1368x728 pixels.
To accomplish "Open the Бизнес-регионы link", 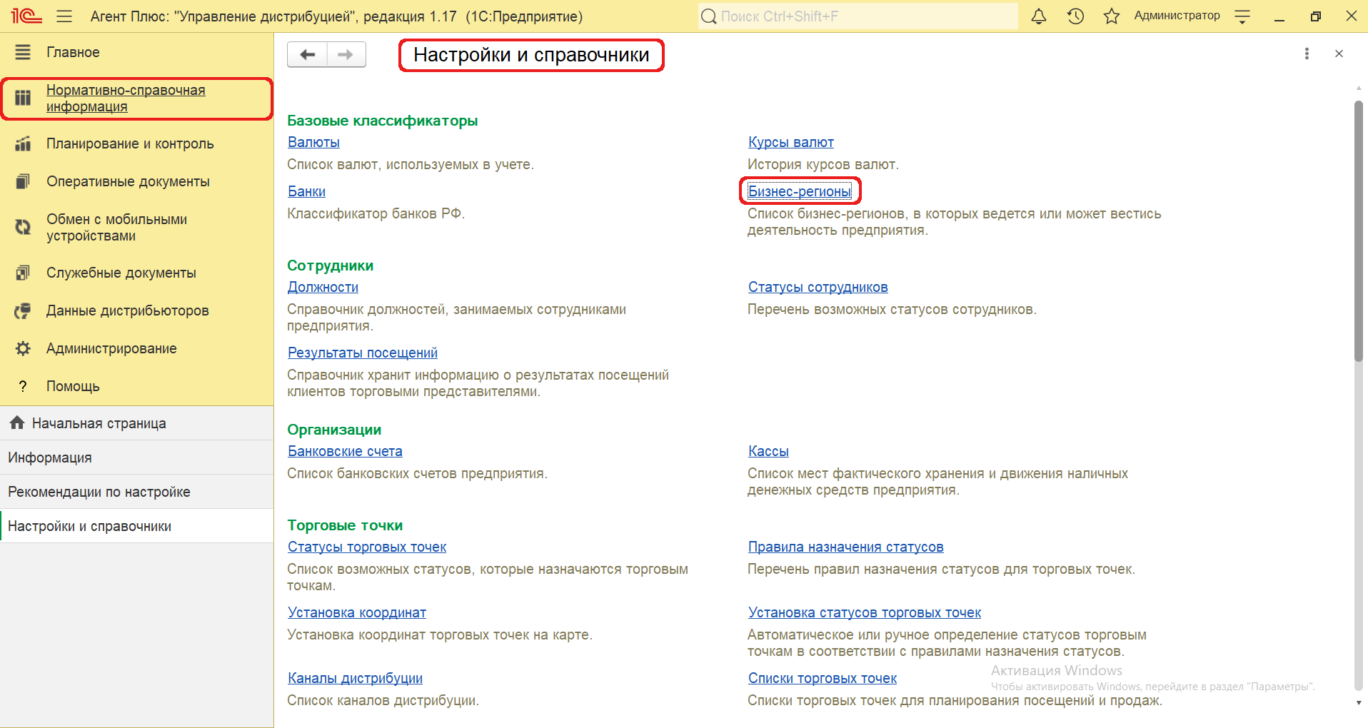I will (x=799, y=191).
